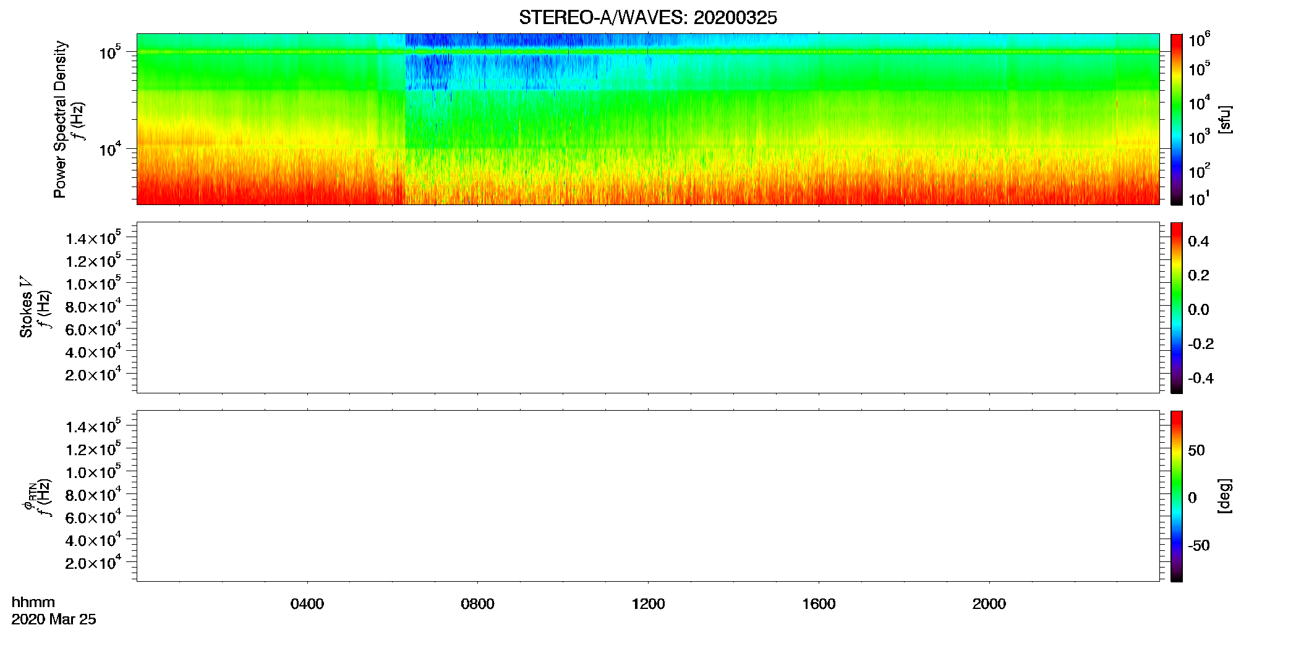Click the empty phi RTN plot panel
Screen dimensions: 1296x667
(648, 496)
